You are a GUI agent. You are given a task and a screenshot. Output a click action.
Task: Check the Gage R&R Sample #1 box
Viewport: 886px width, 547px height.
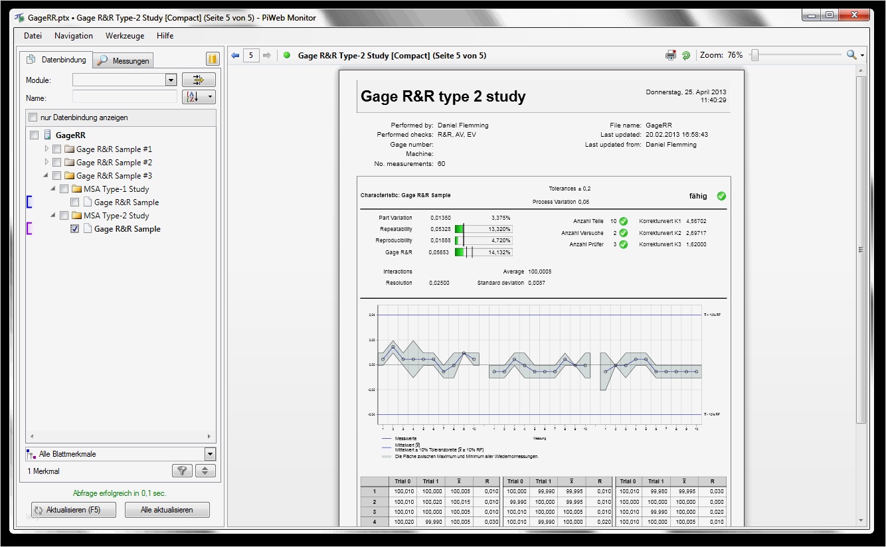click(x=57, y=149)
